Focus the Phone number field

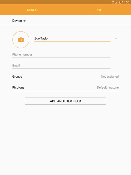point(61,55)
